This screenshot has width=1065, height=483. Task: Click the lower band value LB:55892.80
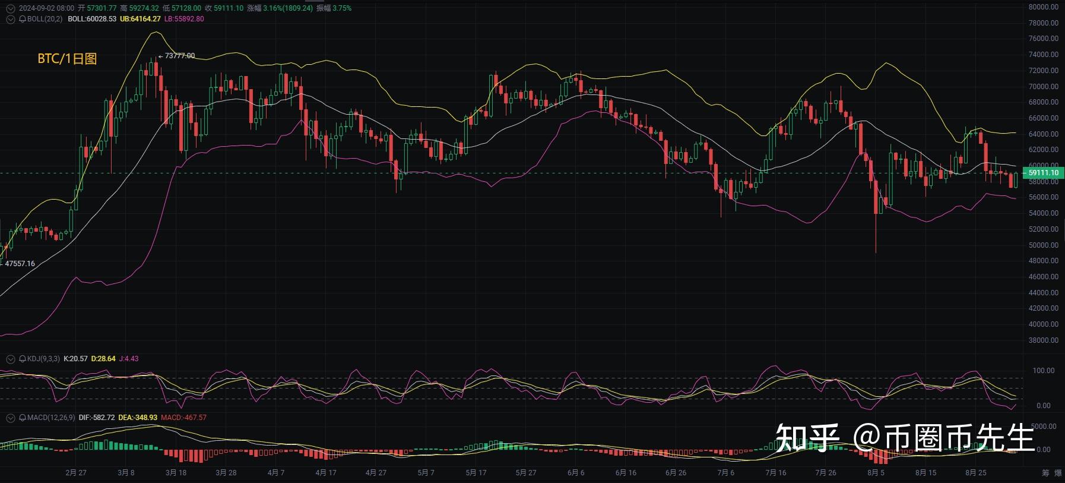[184, 19]
